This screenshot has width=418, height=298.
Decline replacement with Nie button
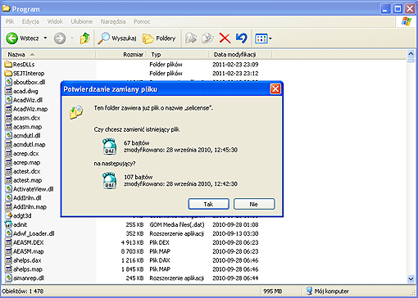[254, 204]
